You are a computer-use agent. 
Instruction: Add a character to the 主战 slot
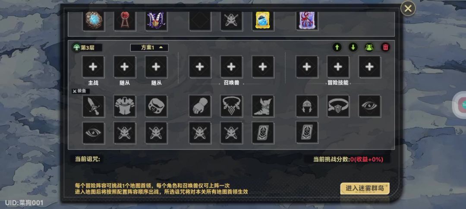(x=93, y=67)
